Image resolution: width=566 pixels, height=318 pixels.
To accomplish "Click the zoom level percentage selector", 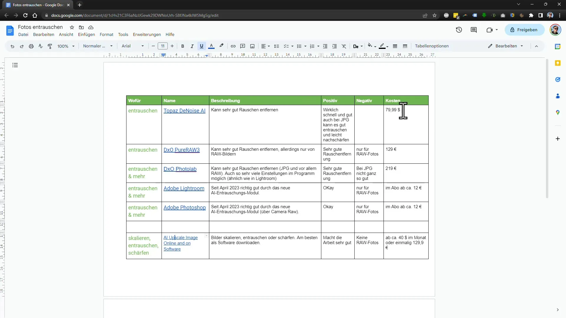I will [65, 46].
